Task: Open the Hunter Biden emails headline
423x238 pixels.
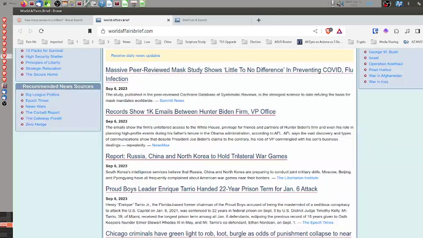Action: (x=191, y=112)
